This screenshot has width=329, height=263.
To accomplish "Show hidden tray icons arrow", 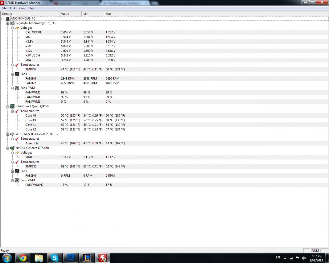I will pyautogui.click(x=285, y=258).
